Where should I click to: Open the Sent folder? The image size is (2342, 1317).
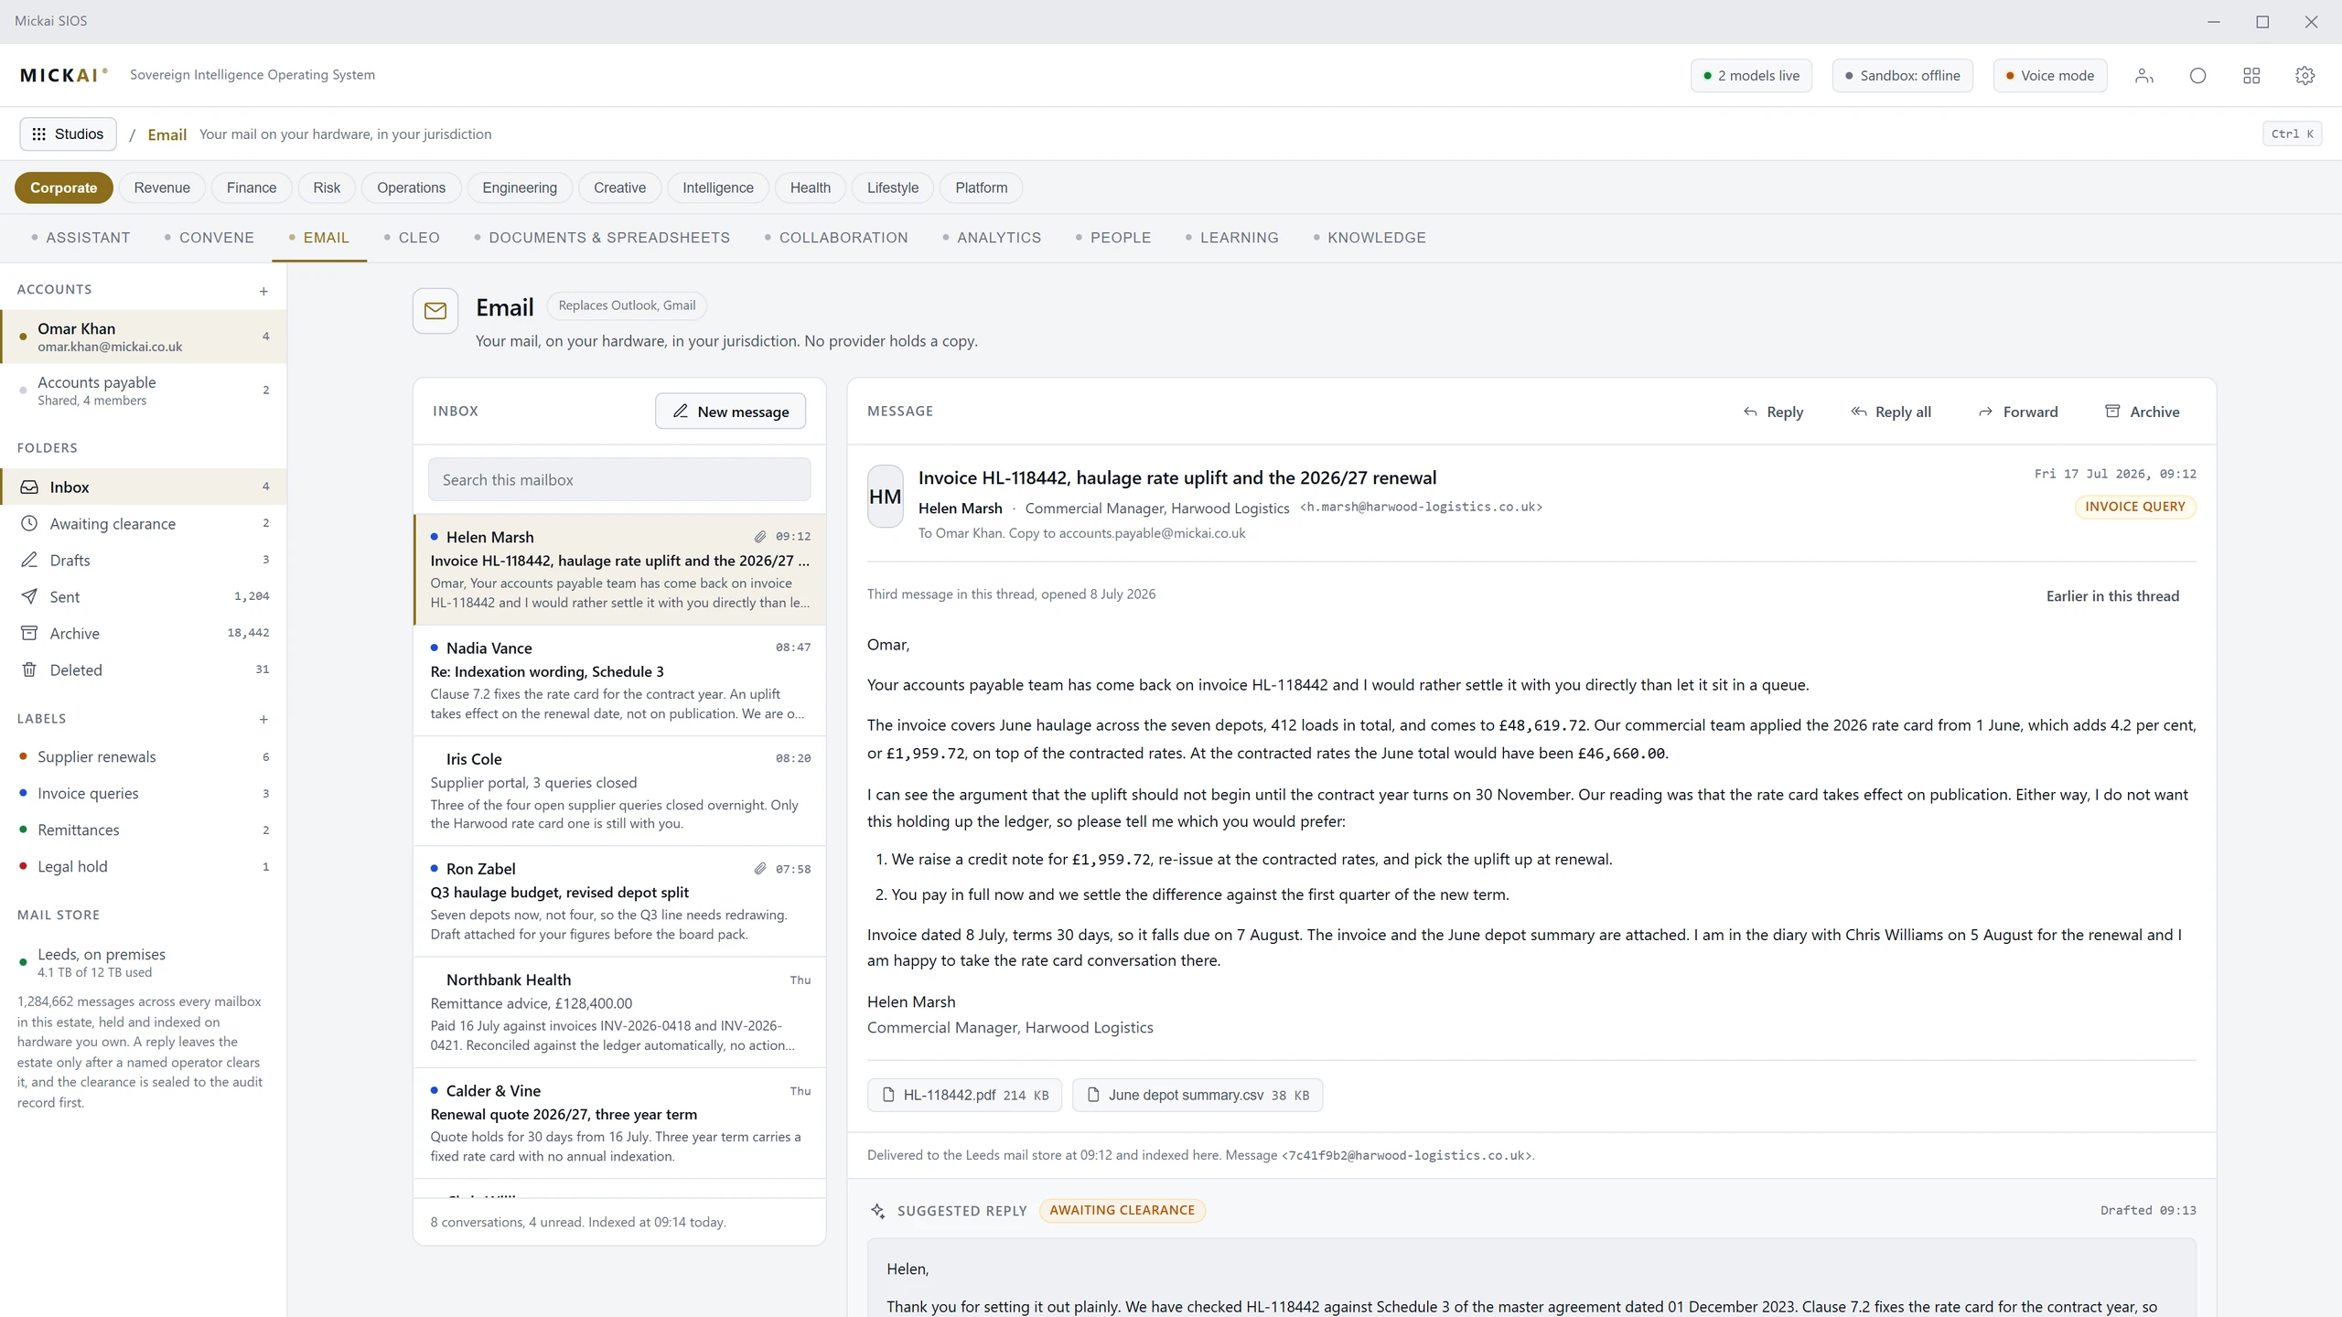point(144,596)
